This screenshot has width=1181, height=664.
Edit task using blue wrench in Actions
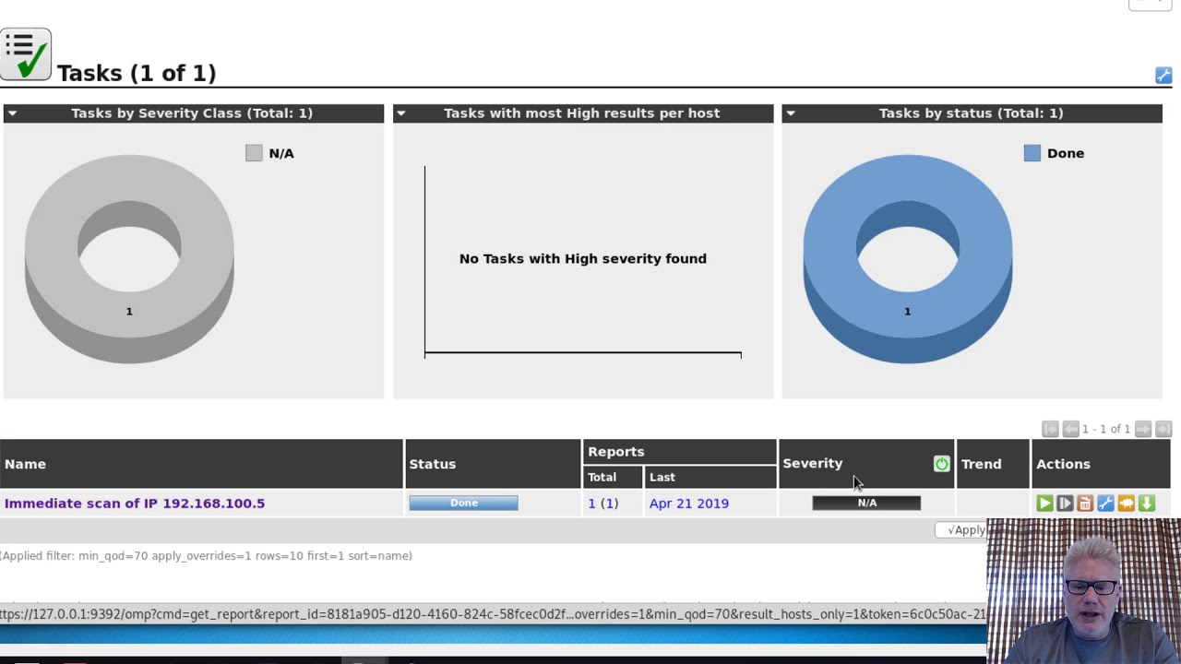[x=1105, y=504]
